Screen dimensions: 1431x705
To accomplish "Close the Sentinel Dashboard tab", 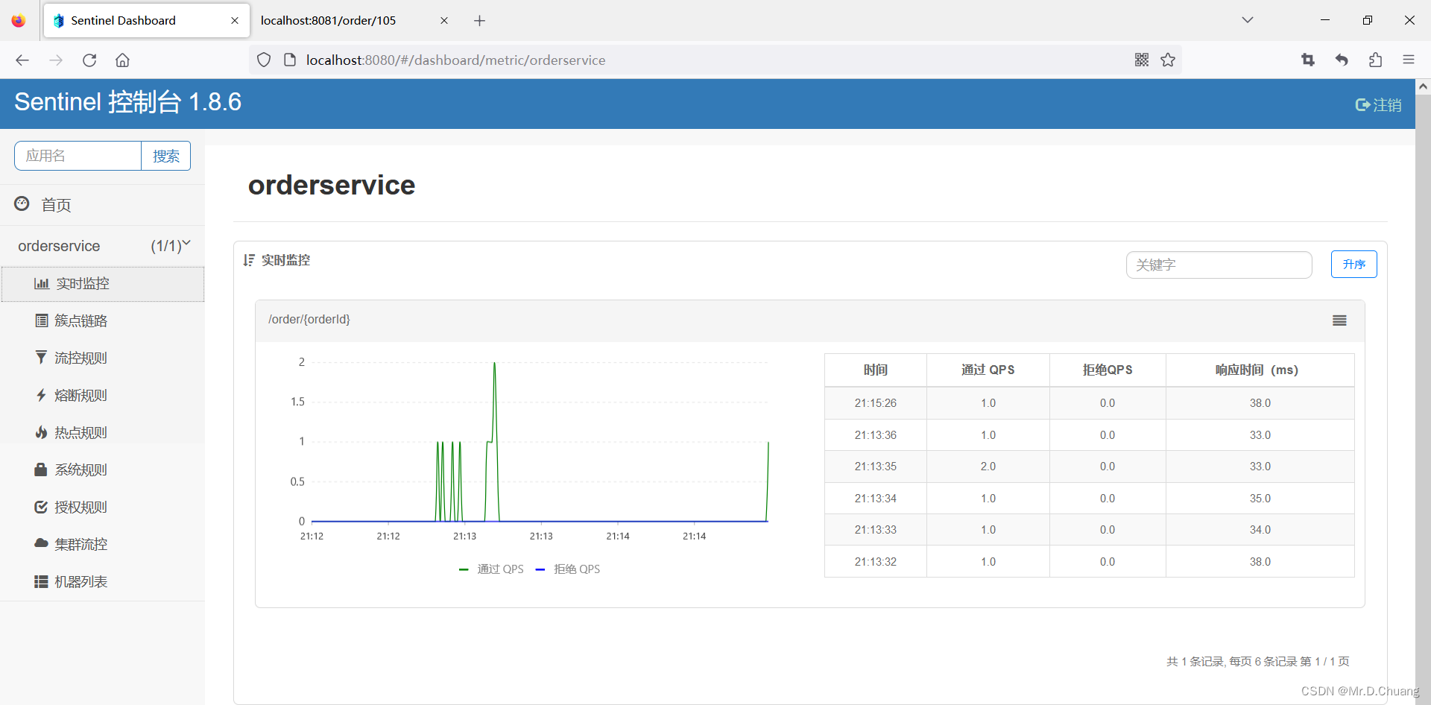I will (x=235, y=21).
